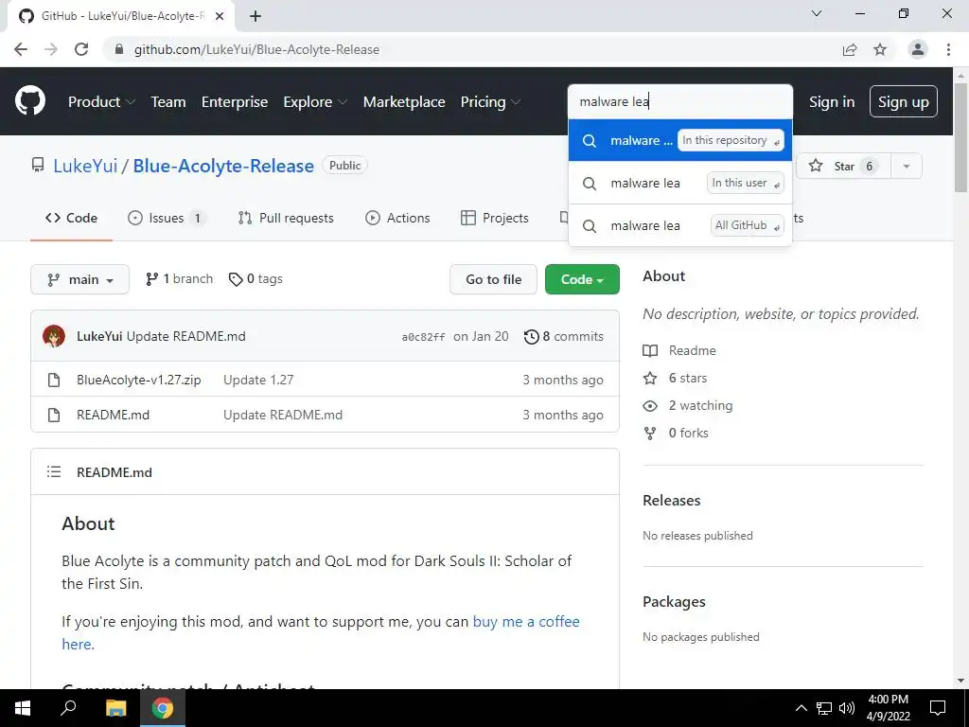Open the buy me a coffee link
Viewport: 969px width, 727px height.
526,622
